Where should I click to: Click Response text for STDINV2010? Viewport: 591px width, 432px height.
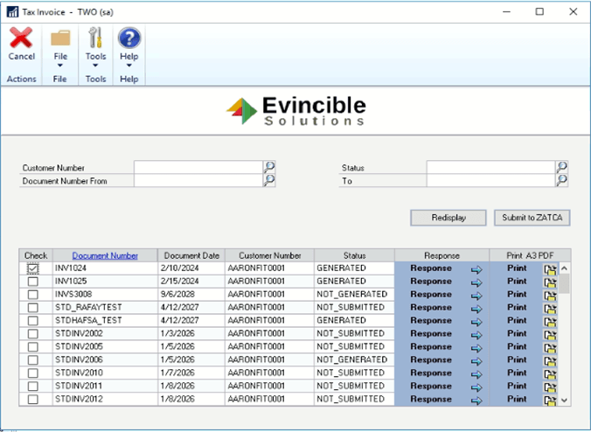[x=431, y=373]
